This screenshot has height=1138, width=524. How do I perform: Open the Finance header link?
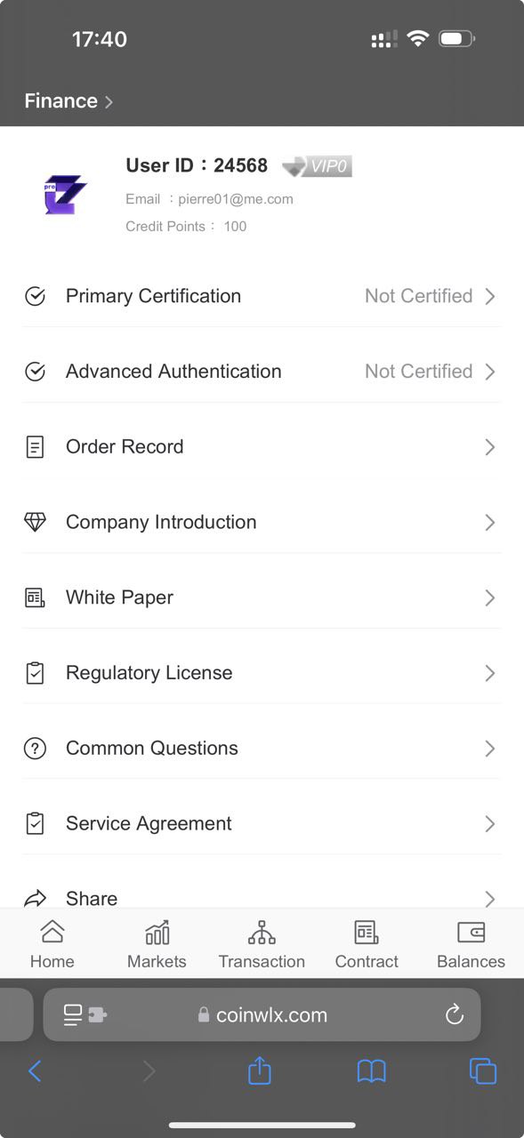tap(69, 101)
